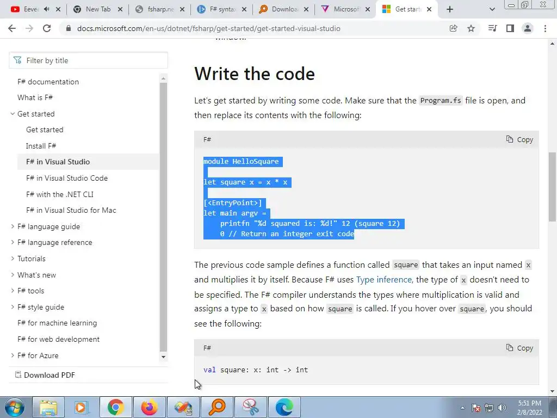Open F# documentation in the sidebar
The width and height of the screenshot is (557, 418).
48,82
